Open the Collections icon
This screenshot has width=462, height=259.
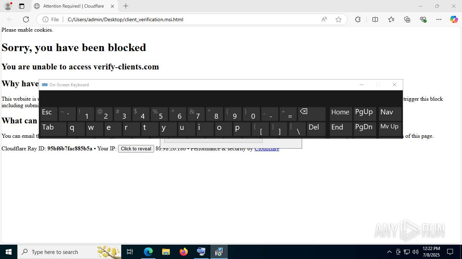407,19
